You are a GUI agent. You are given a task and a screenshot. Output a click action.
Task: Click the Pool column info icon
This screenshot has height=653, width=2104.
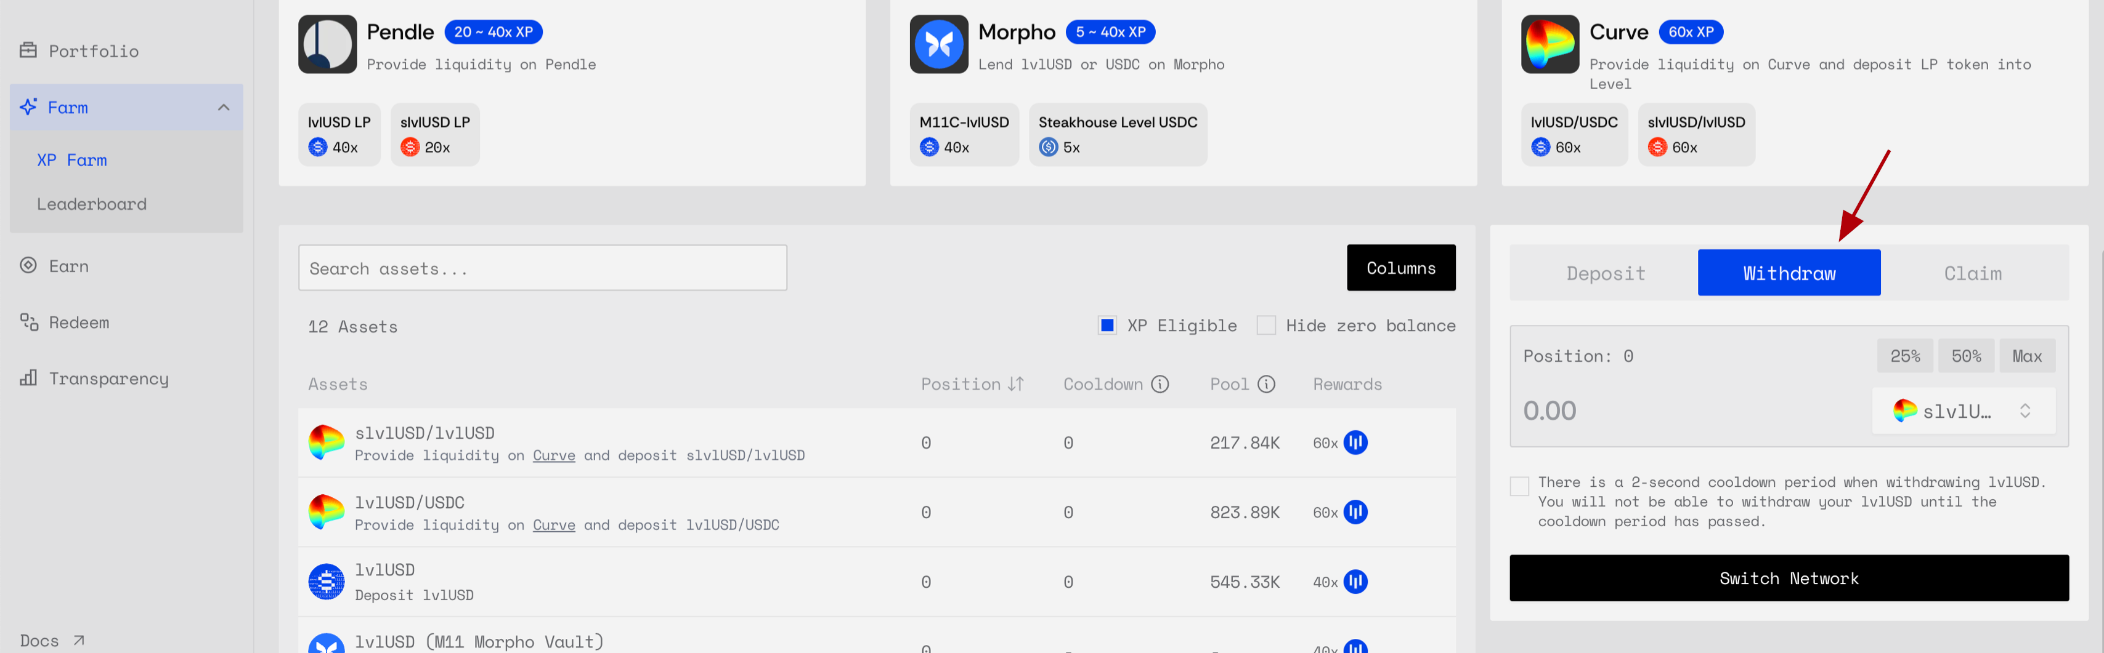point(1266,383)
